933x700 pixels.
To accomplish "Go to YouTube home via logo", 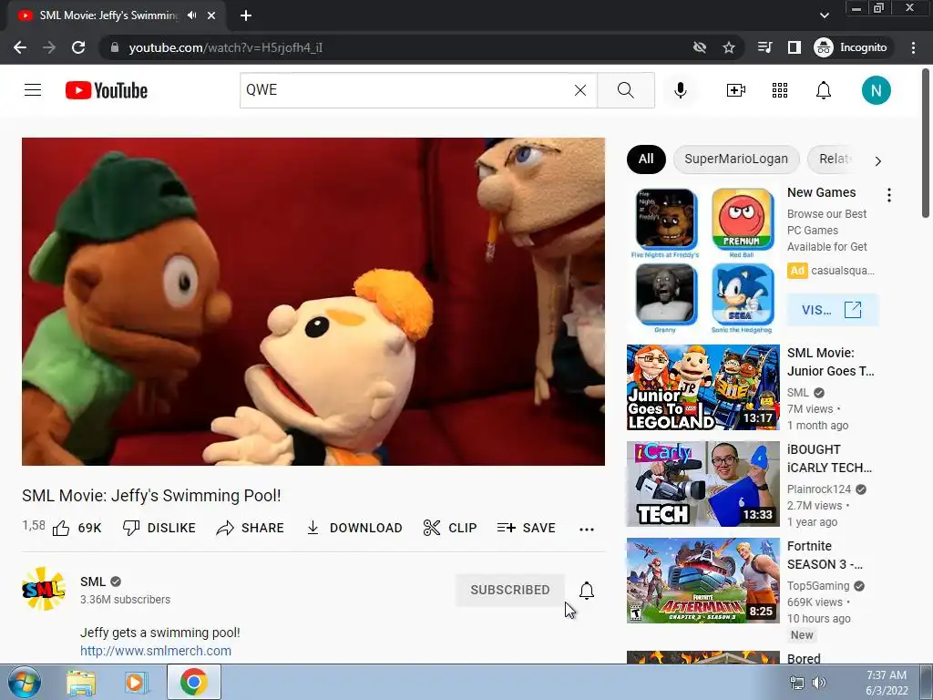I will 107,90.
